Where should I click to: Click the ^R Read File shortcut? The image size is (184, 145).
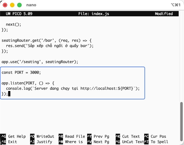[x=72, y=137]
